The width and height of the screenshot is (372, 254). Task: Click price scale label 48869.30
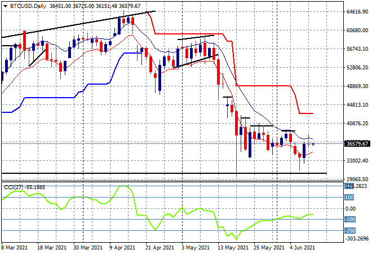(357, 86)
